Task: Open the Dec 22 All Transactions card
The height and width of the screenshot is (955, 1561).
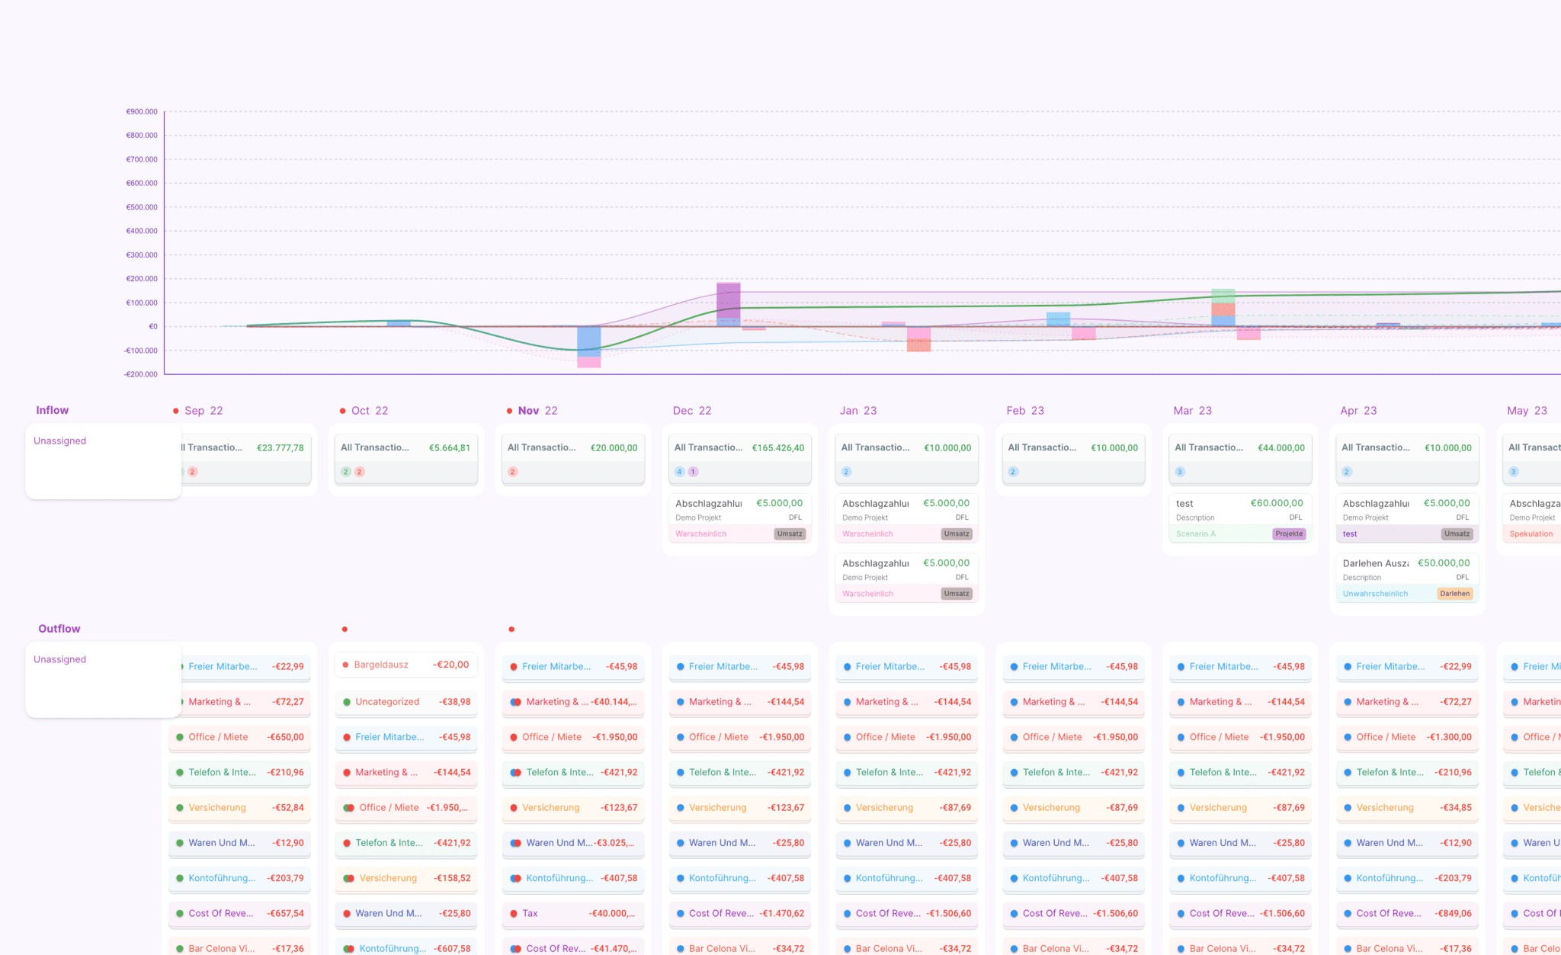Action: tap(739, 448)
